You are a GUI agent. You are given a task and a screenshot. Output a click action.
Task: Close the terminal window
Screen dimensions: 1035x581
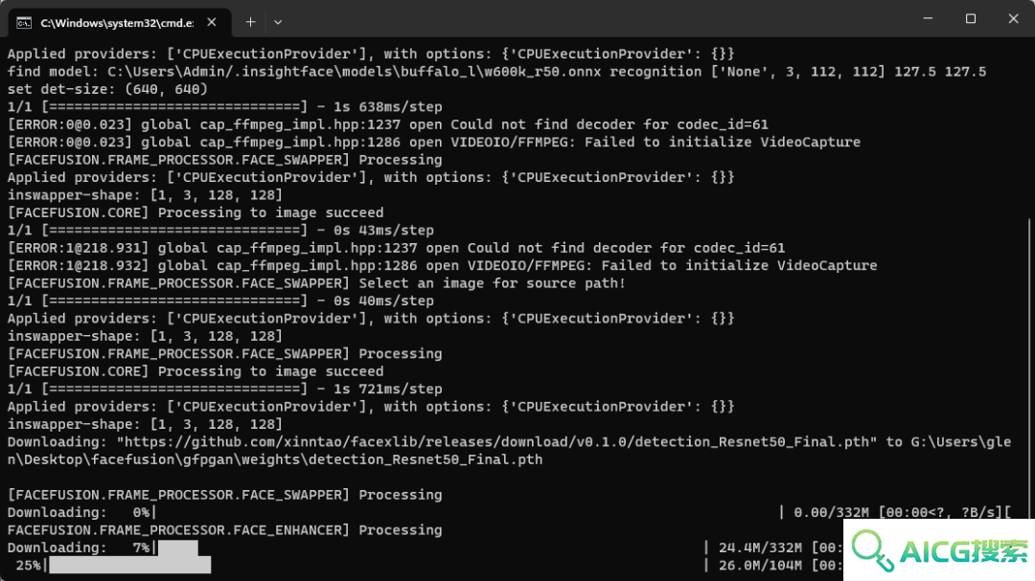click(x=1013, y=19)
